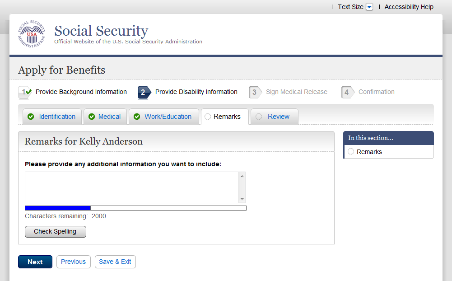Open the Work/Education tab
The width and height of the screenshot is (452, 281).
[x=168, y=117]
